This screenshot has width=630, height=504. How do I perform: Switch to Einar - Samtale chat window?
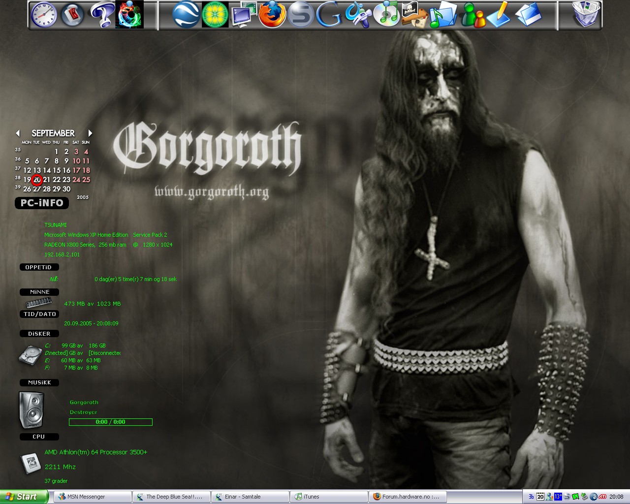tap(250, 497)
